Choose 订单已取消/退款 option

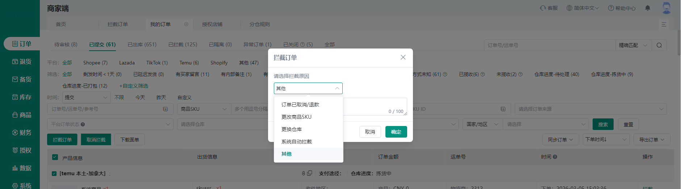(x=300, y=105)
